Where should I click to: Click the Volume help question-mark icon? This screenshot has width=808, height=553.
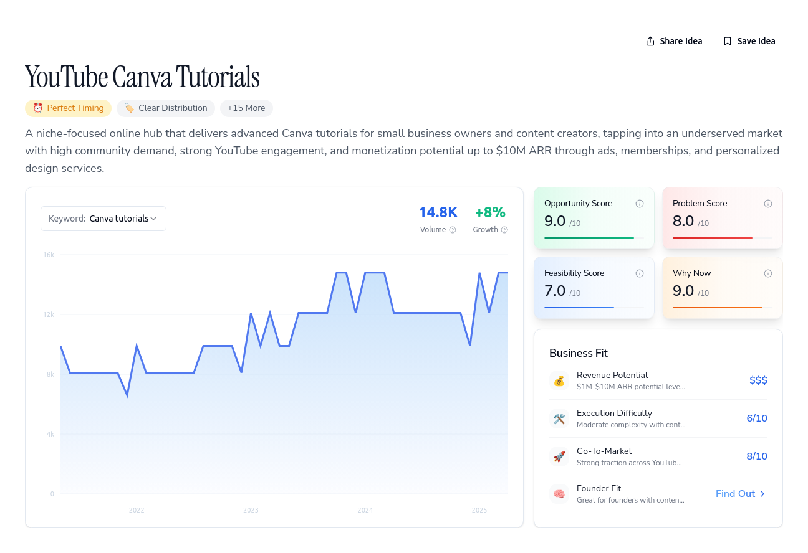(x=453, y=230)
